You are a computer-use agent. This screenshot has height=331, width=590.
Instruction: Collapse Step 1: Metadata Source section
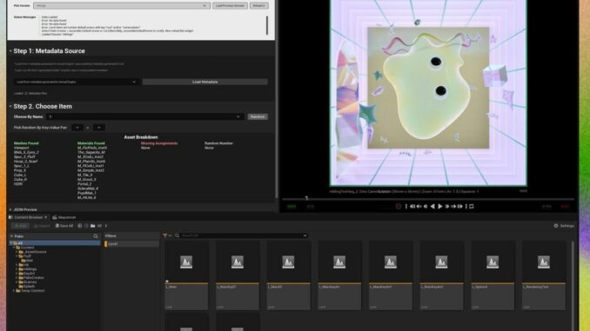10,51
